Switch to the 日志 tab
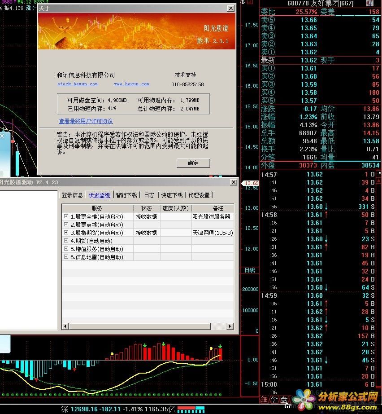This screenshot has width=382, height=414. tap(149, 195)
